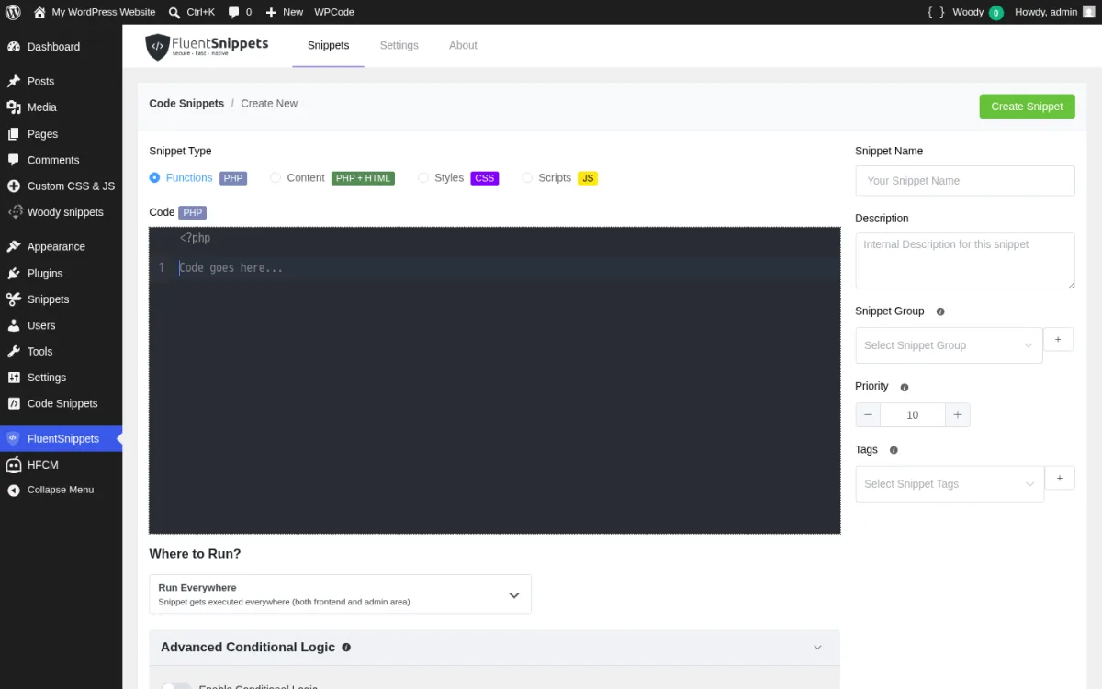The height and width of the screenshot is (689, 1102).
Task: Click the Code Snippets breadcrumb link
Action: click(x=186, y=104)
